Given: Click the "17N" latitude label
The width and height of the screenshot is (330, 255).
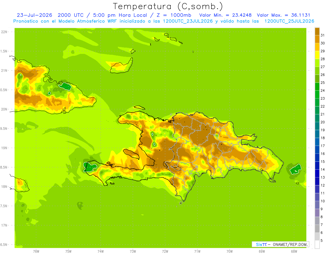Looking at the screenshot, I should pos(4,226).
